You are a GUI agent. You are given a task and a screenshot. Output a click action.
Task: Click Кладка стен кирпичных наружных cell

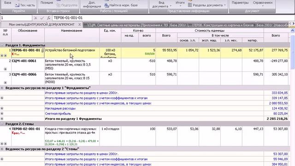click(x=72, y=136)
